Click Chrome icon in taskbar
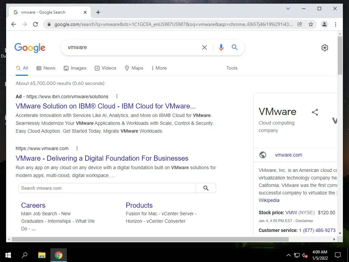The width and height of the screenshot is (349, 262). [x=59, y=255]
